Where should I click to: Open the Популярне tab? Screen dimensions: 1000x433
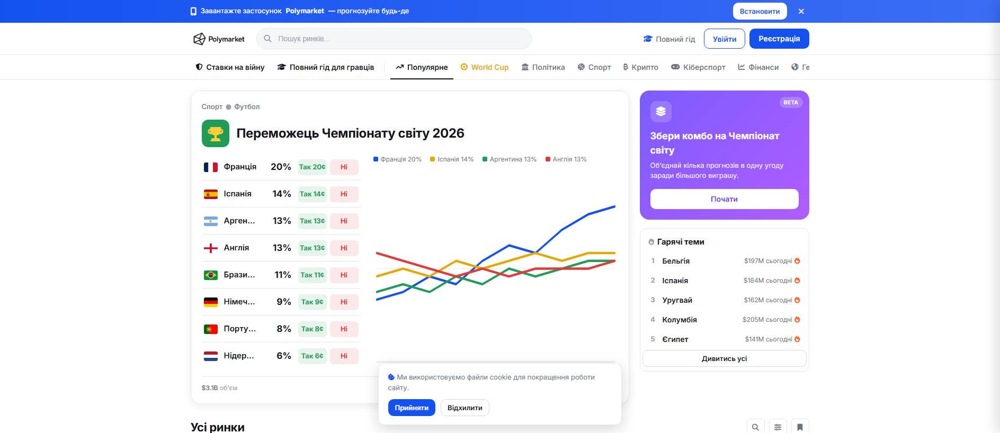tap(422, 67)
